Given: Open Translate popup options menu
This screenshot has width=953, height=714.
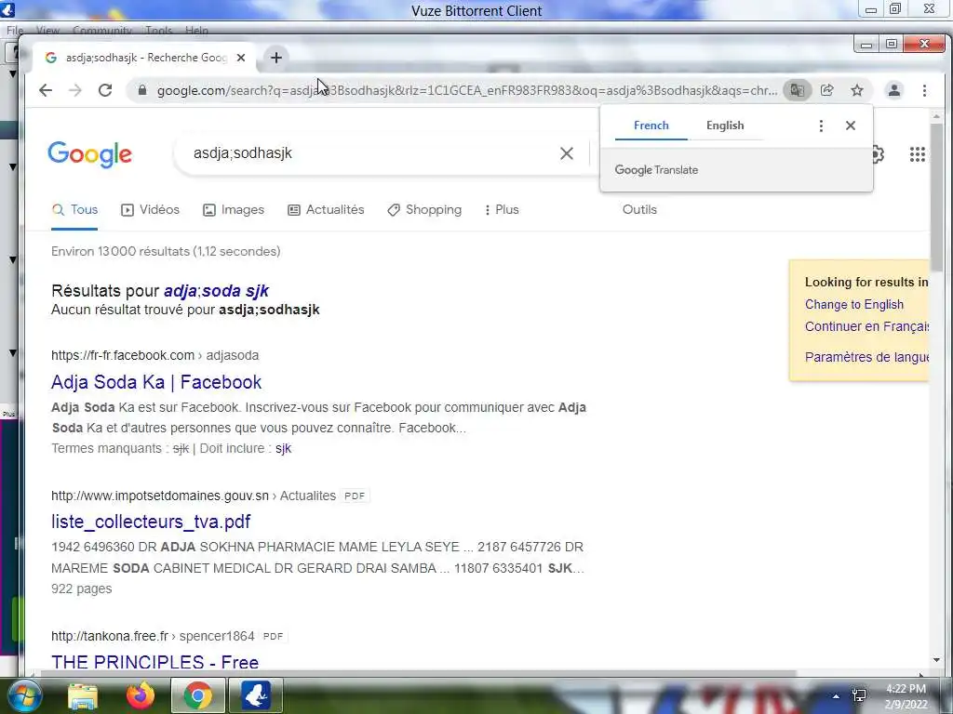Looking at the screenshot, I should [821, 126].
